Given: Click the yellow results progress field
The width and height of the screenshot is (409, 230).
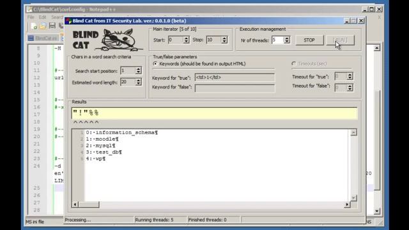Looking at the screenshot, I should pyautogui.click(x=215, y=114).
